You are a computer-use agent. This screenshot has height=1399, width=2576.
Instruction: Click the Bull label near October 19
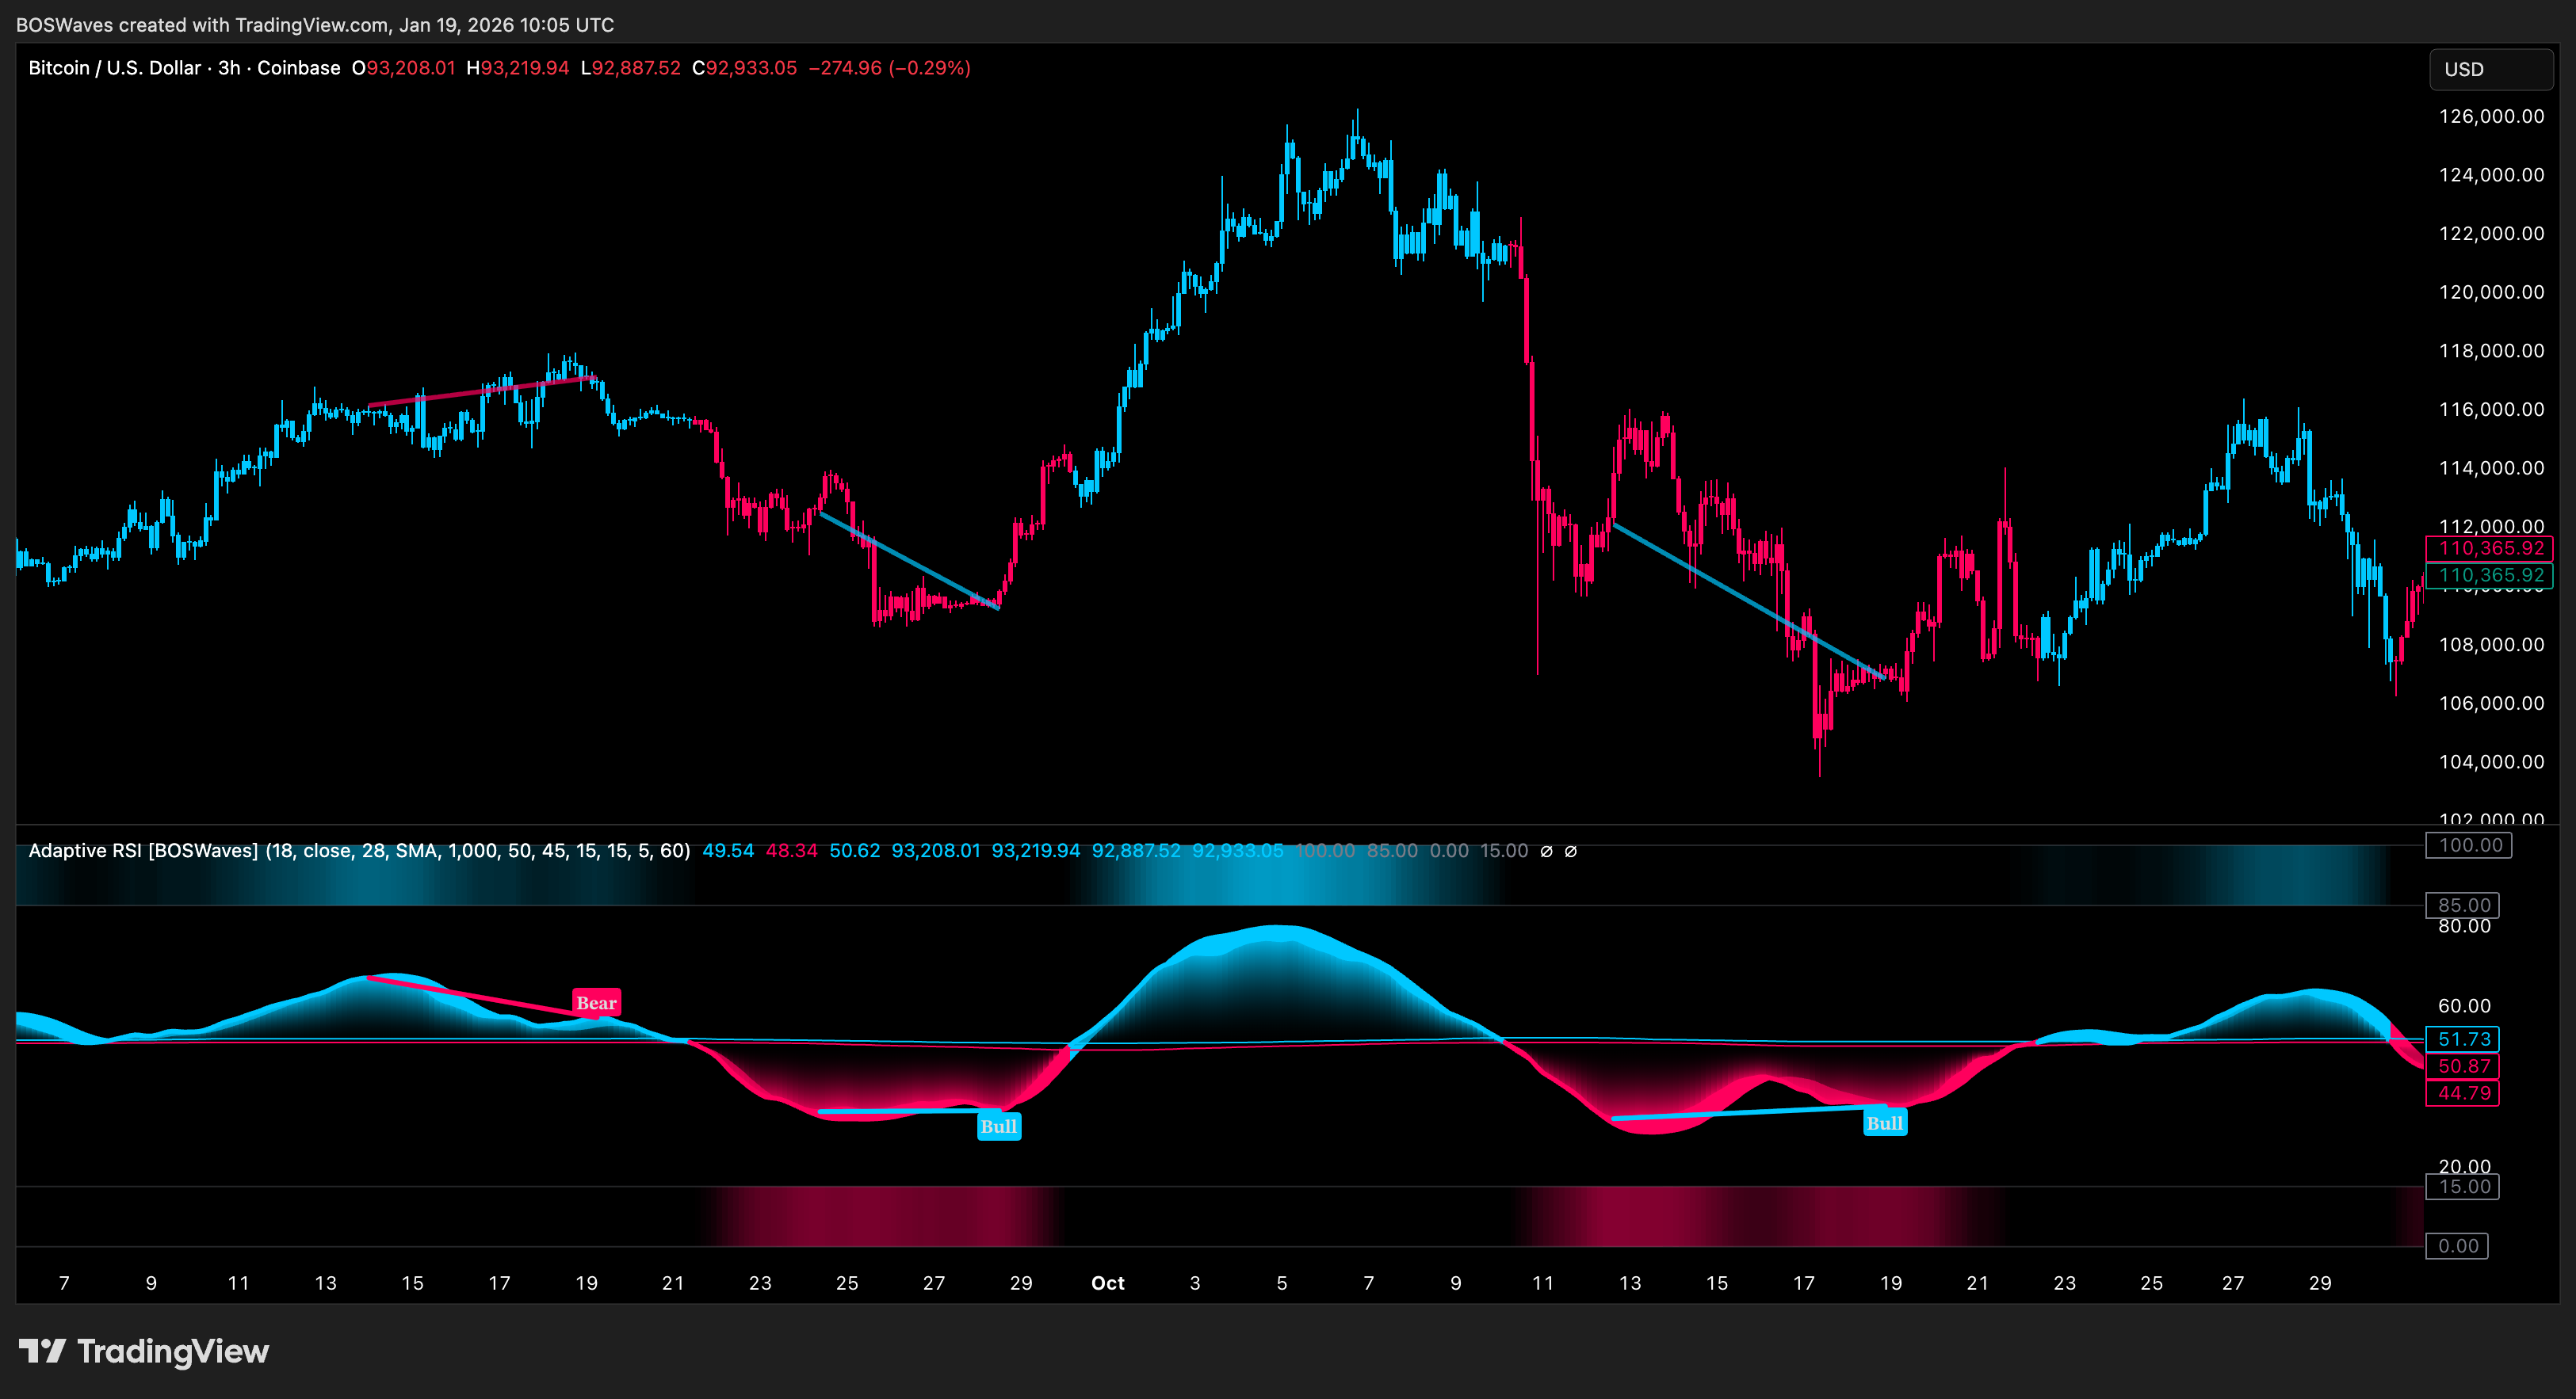click(x=1885, y=1123)
